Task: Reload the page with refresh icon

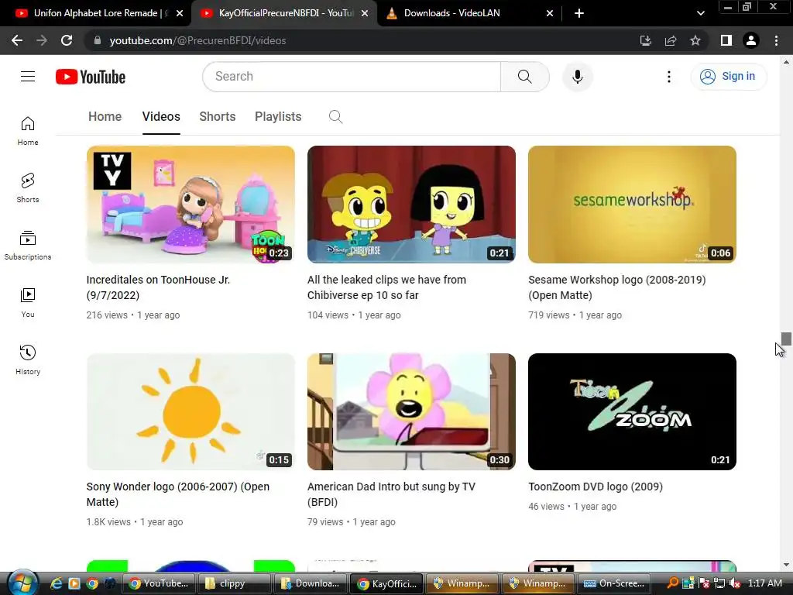Action: [x=67, y=40]
